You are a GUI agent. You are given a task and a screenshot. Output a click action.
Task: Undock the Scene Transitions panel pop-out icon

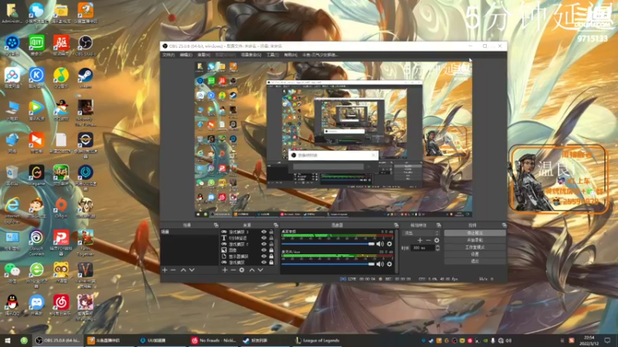(x=439, y=225)
